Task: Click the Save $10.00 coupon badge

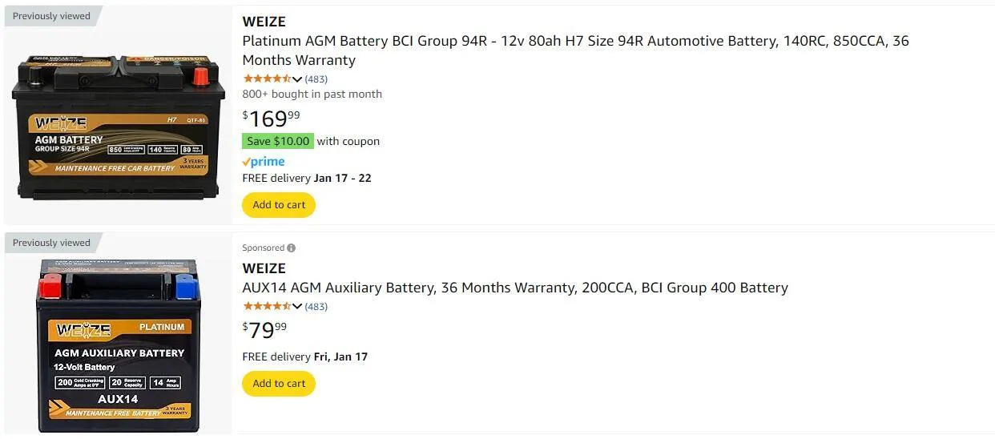Action: [x=278, y=141]
